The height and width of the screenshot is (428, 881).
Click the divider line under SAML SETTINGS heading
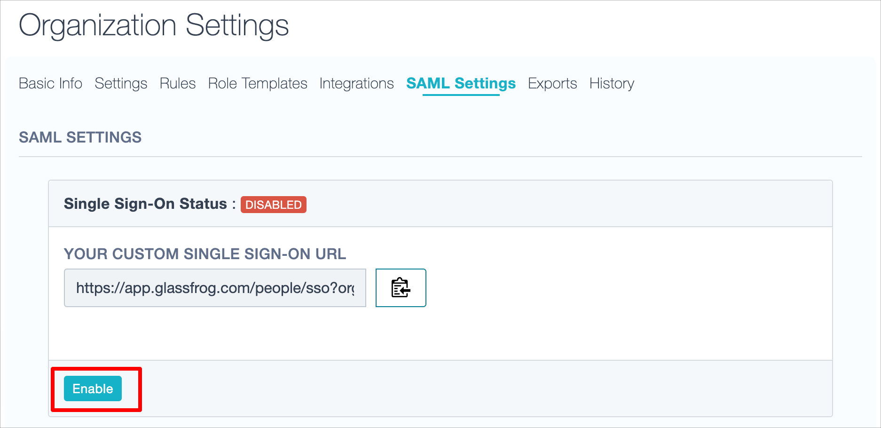tap(440, 157)
